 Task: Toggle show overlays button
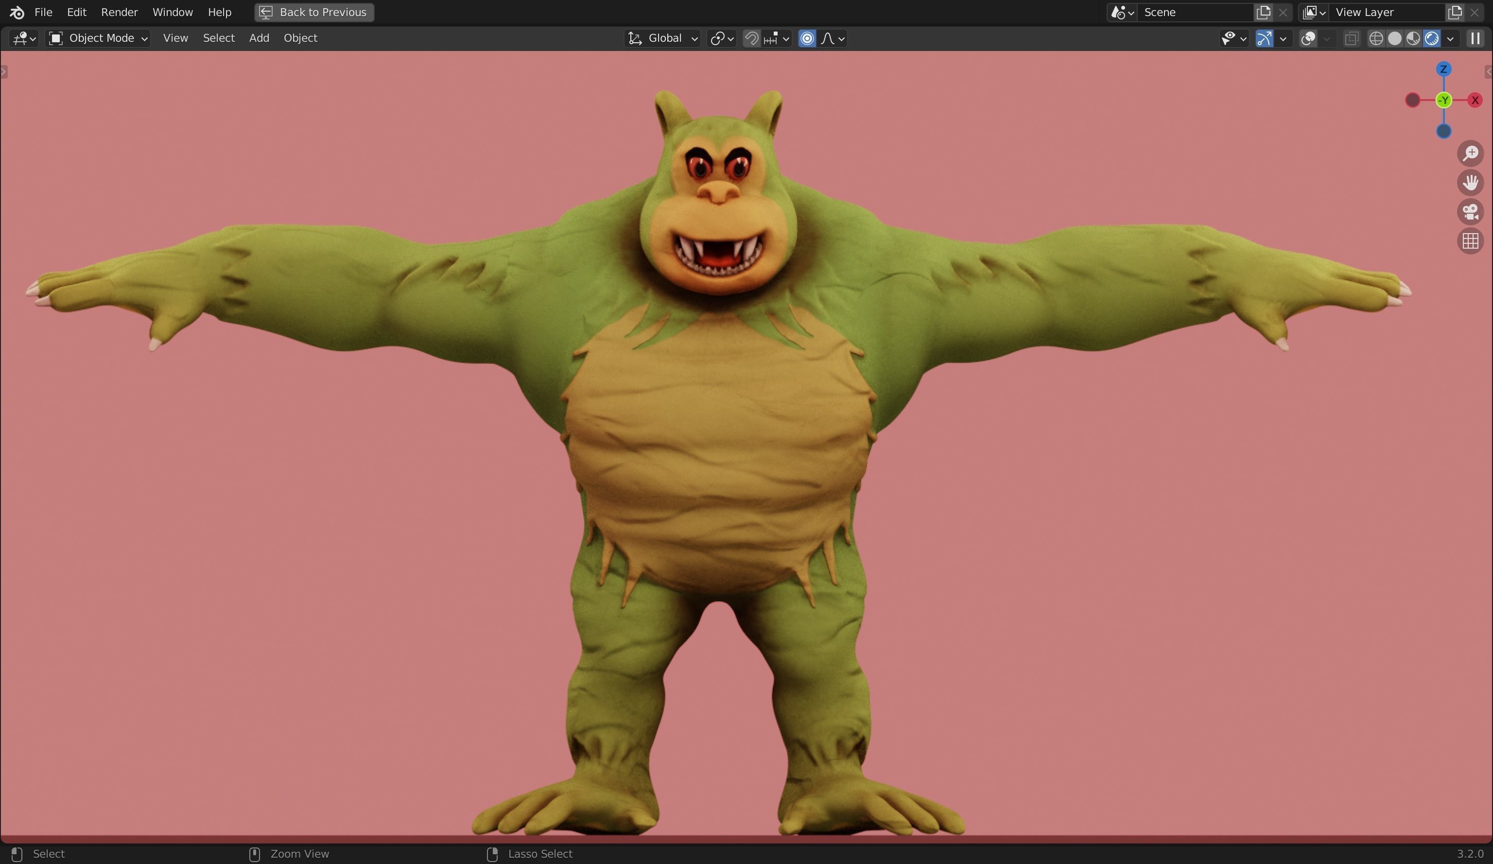(x=1308, y=38)
